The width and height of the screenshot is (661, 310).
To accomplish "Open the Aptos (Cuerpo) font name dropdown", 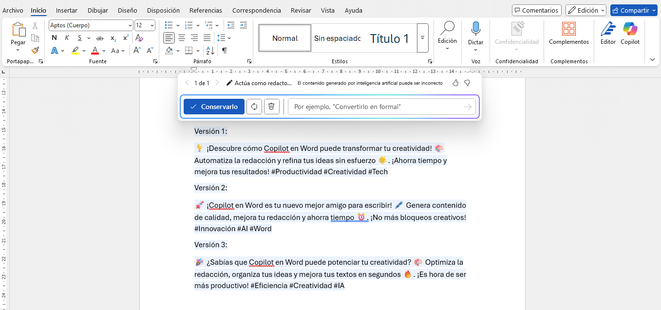I will (x=130, y=25).
